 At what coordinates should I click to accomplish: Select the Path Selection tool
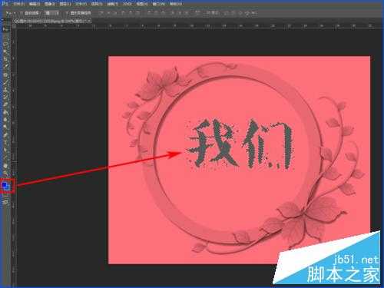click(x=5, y=150)
